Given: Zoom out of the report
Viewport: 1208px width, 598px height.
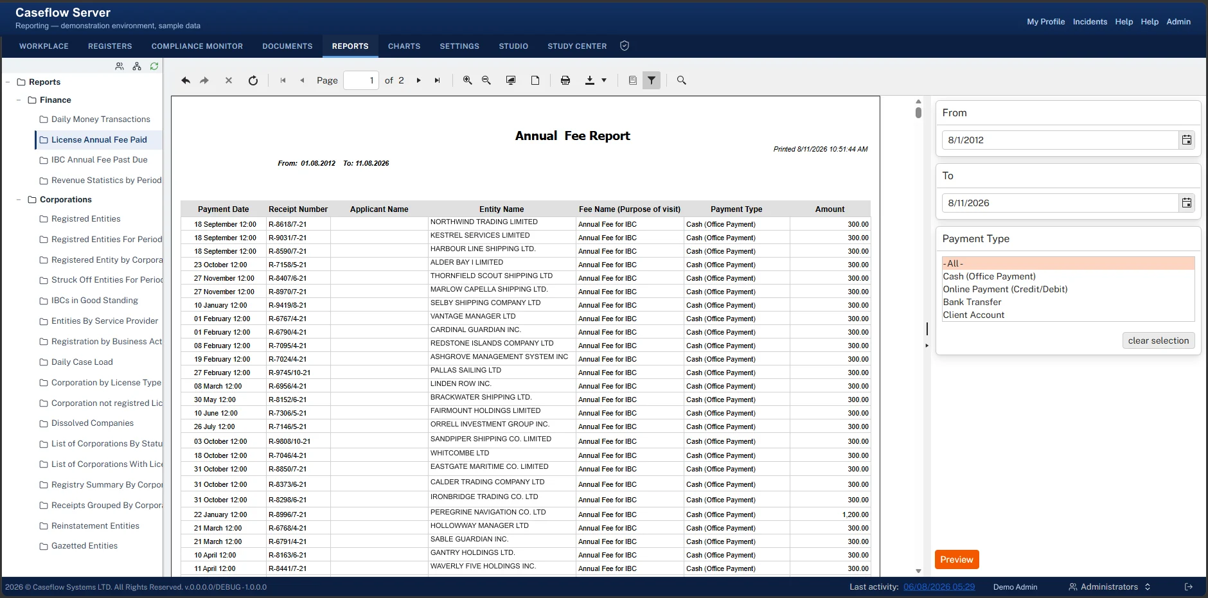Looking at the screenshot, I should click(x=486, y=80).
